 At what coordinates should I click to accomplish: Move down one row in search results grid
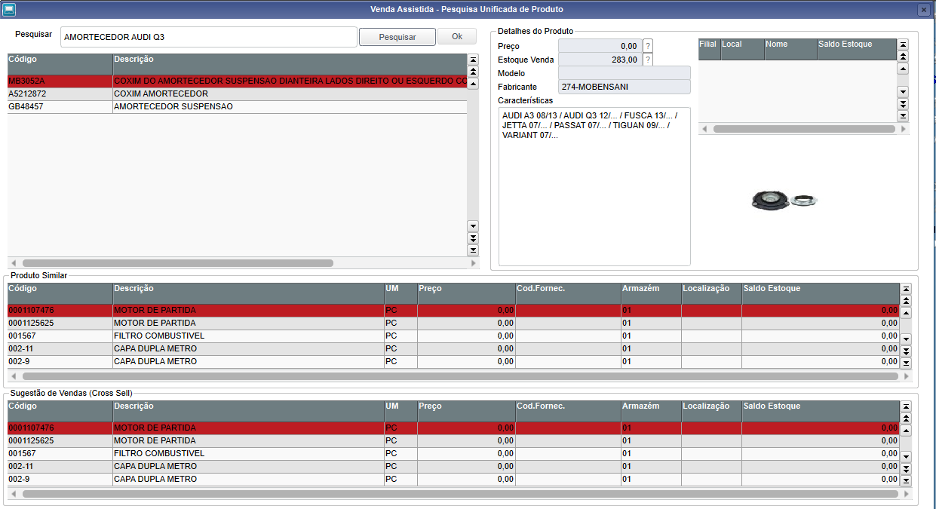(x=473, y=225)
